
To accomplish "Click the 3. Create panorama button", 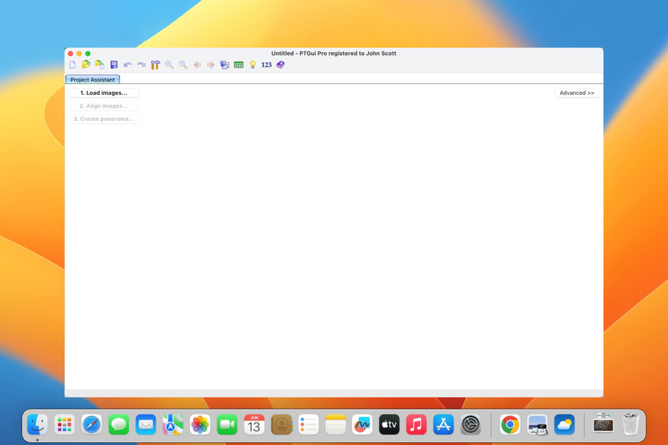I will 104,119.
